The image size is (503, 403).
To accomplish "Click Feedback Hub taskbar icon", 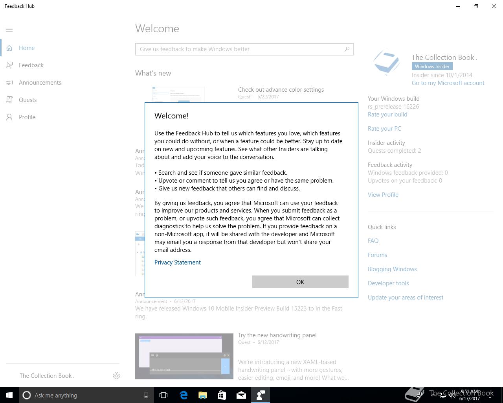I will (x=261, y=395).
